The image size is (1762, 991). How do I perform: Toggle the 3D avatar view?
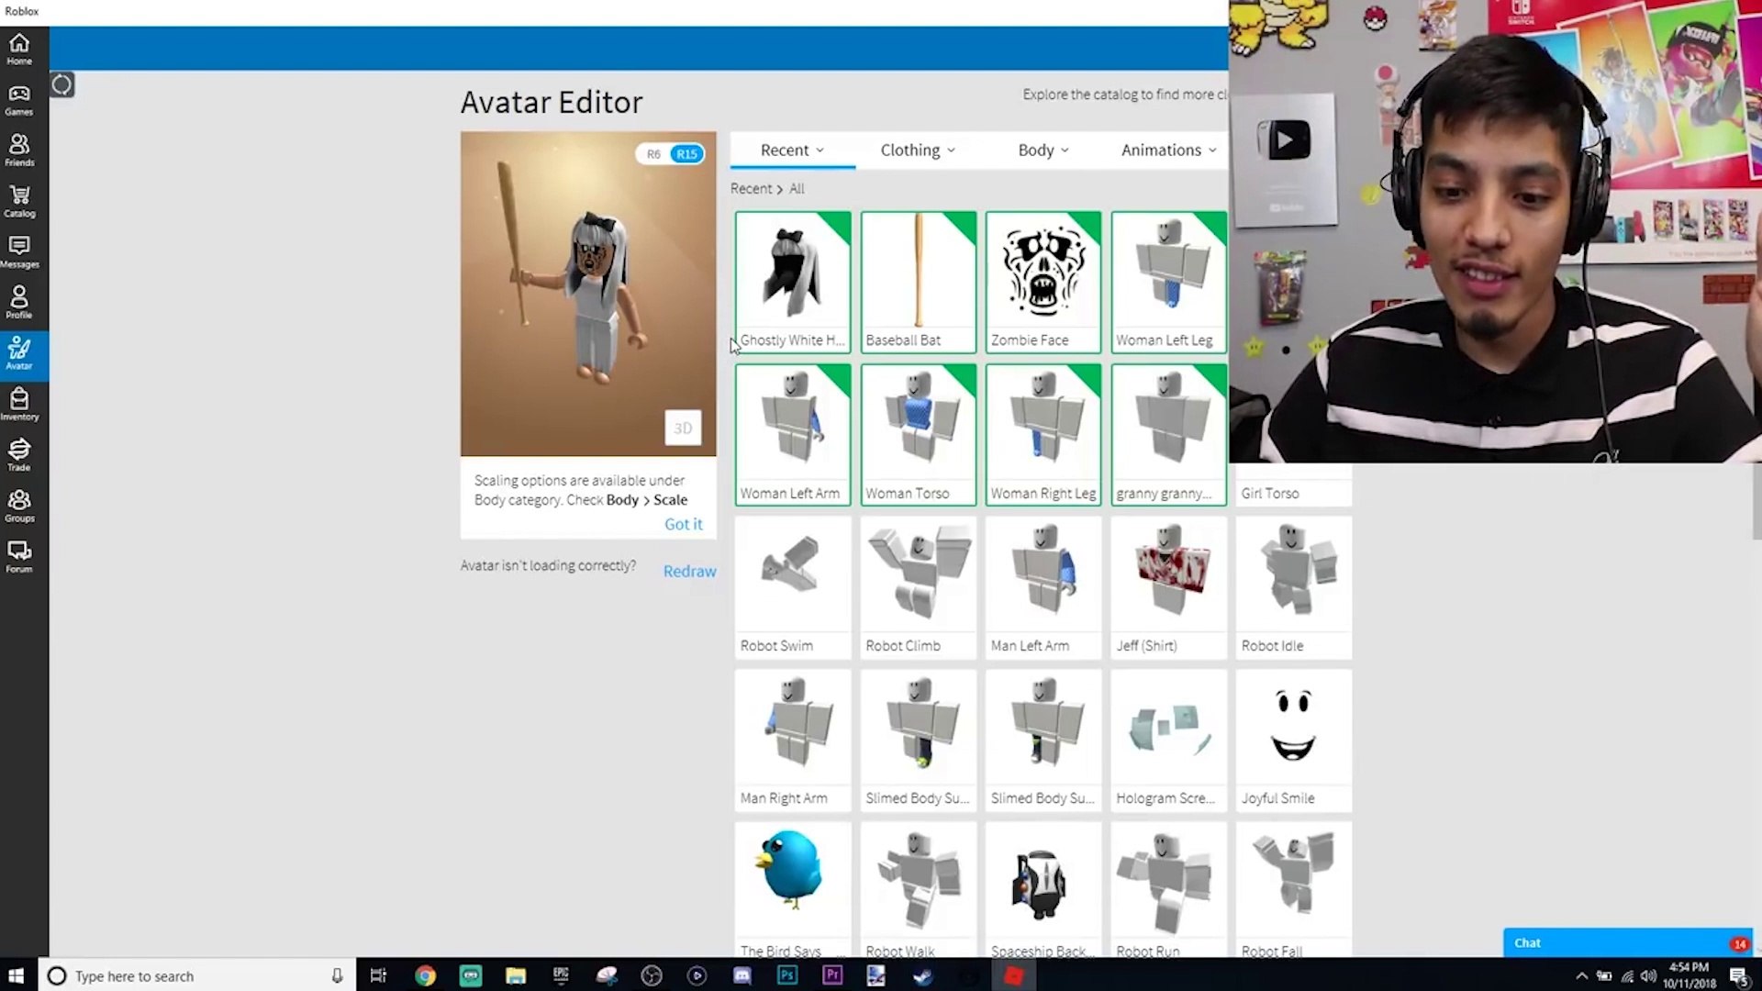click(x=683, y=428)
